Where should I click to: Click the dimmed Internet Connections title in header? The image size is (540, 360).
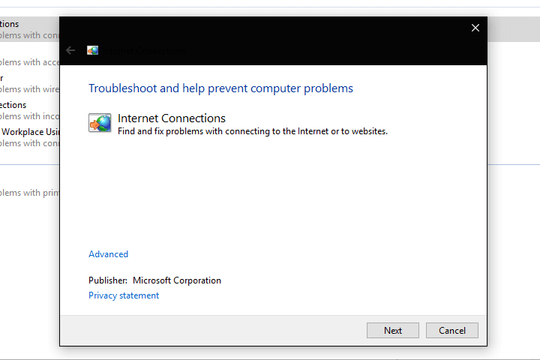(146, 50)
